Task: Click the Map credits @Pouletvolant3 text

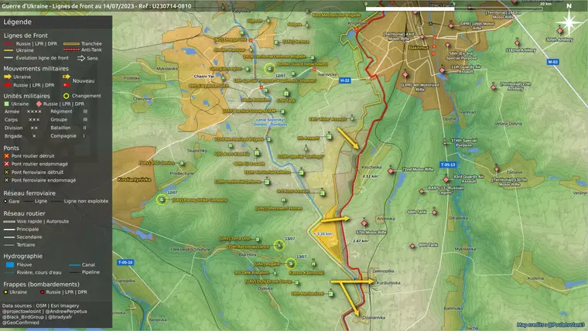Action: pyautogui.click(x=551, y=325)
